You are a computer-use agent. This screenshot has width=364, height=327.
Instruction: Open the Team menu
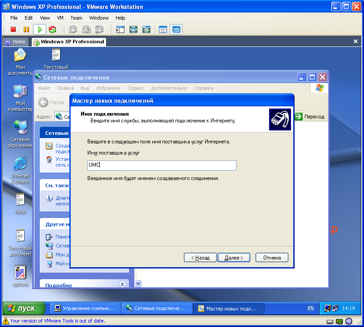76,18
